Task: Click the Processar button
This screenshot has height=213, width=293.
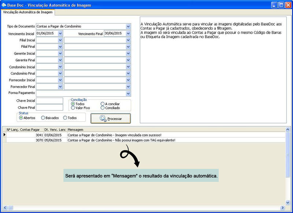Action: point(111,118)
